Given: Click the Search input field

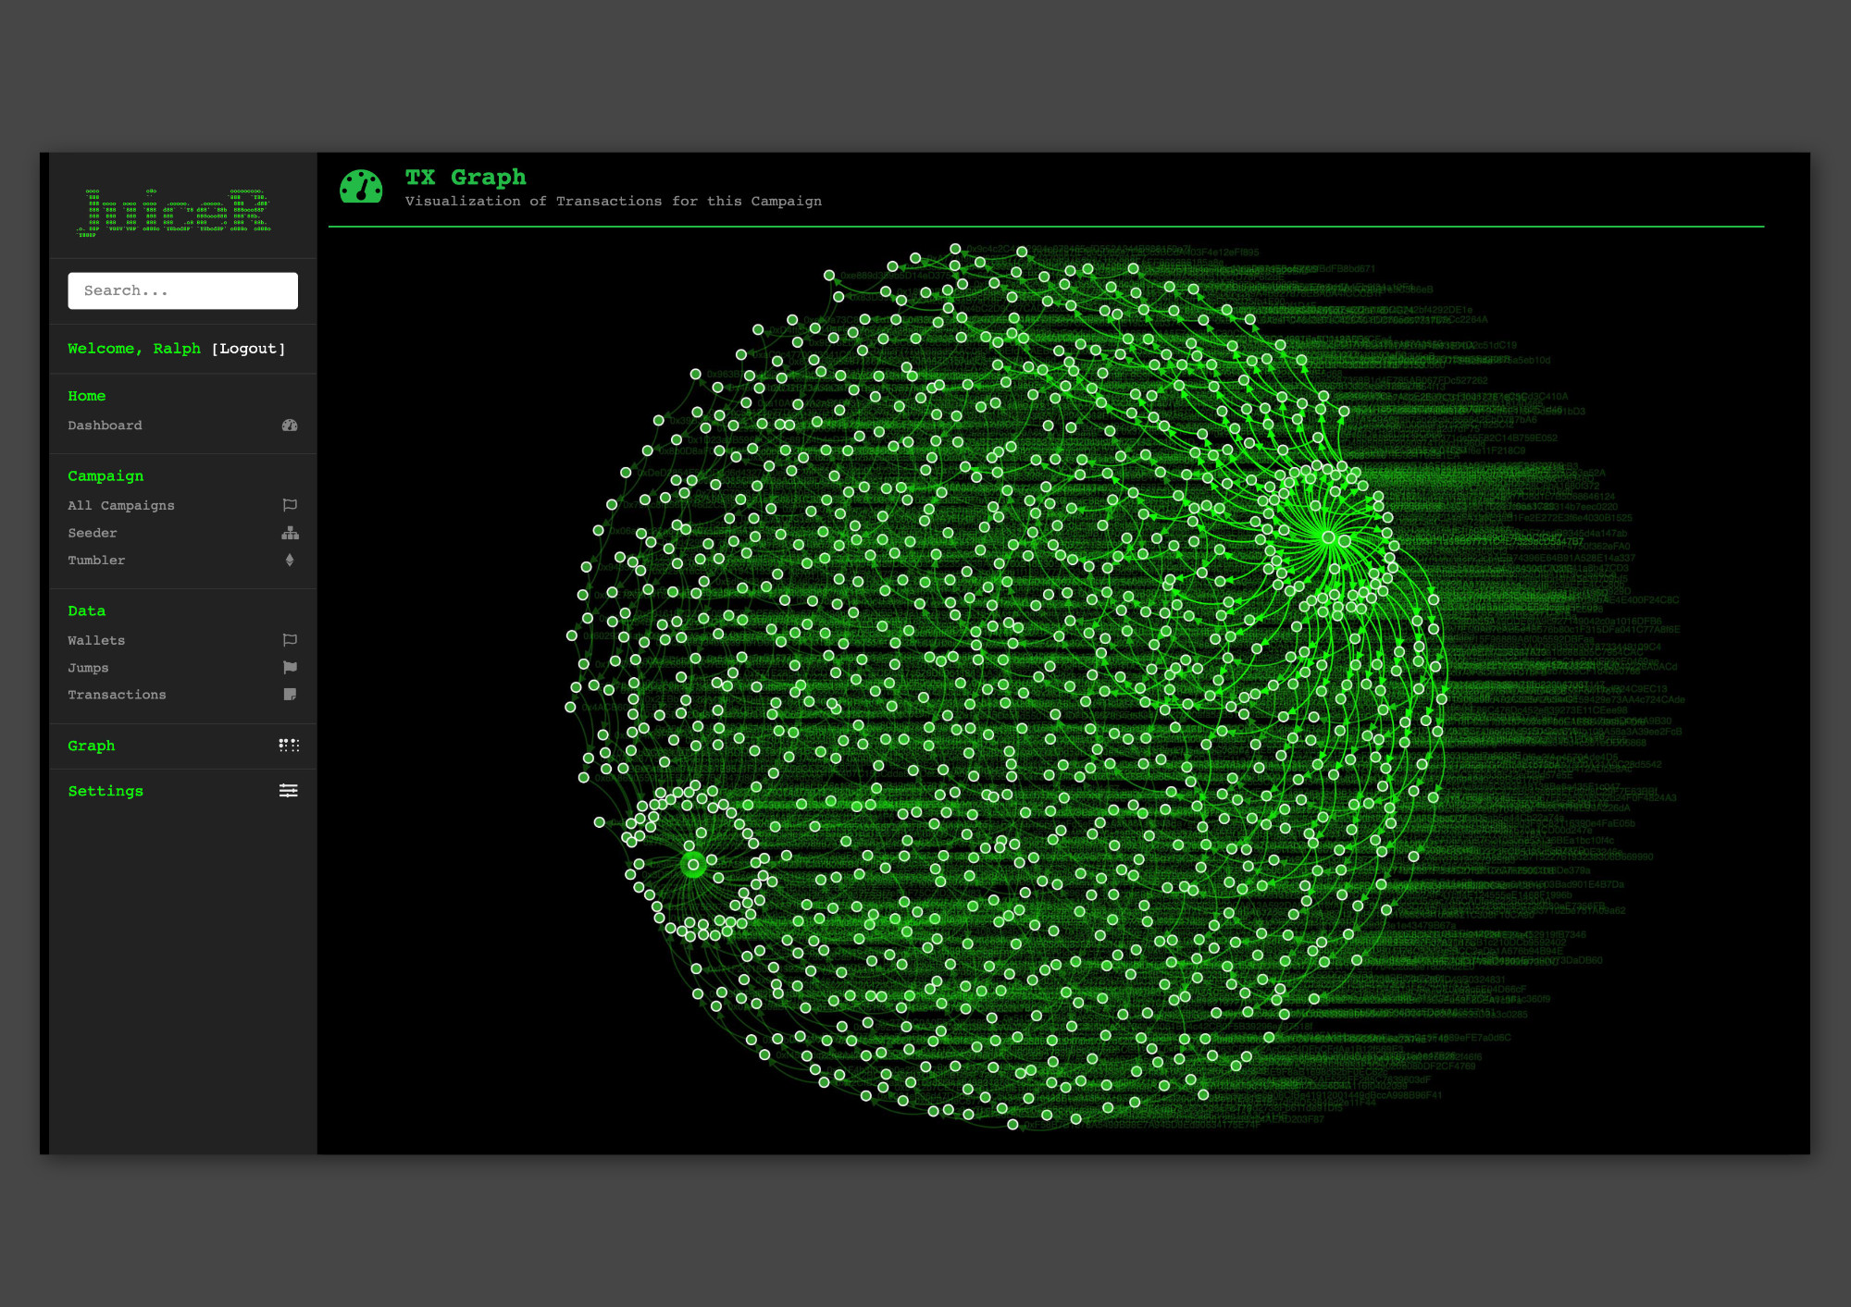Looking at the screenshot, I should click(x=182, y=290).
